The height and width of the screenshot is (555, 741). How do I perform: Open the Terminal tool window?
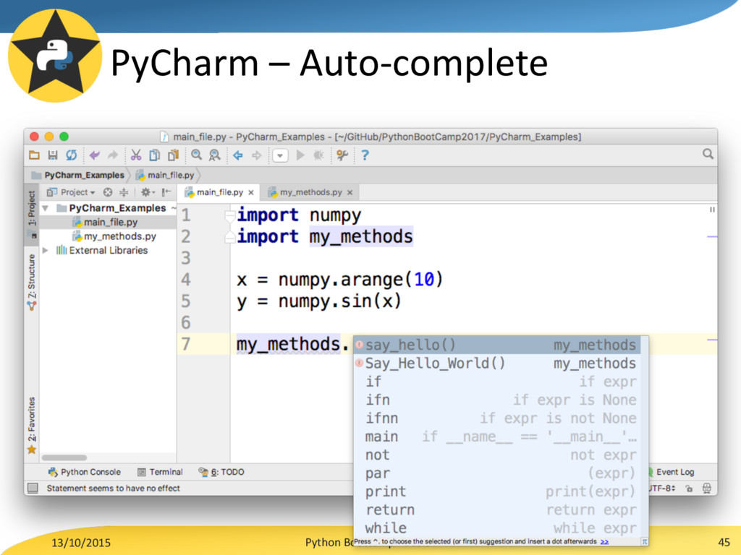[160, 472]
